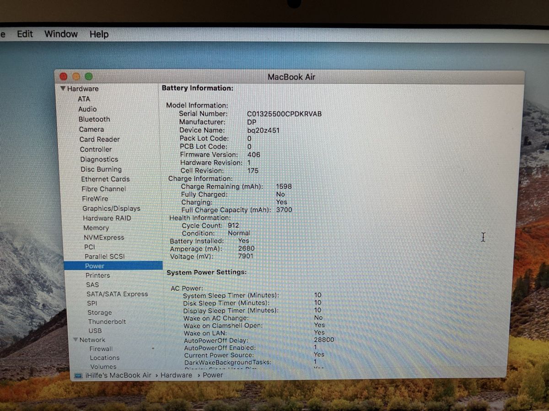The image size is (549, 411).
Task: Select Fibre Channel in the sidebar
Action: click(x=103, y=189)
